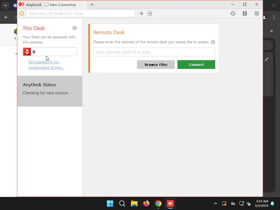Click the muted volume tray icon
This screenshot has height=210, width=280.
248,203
